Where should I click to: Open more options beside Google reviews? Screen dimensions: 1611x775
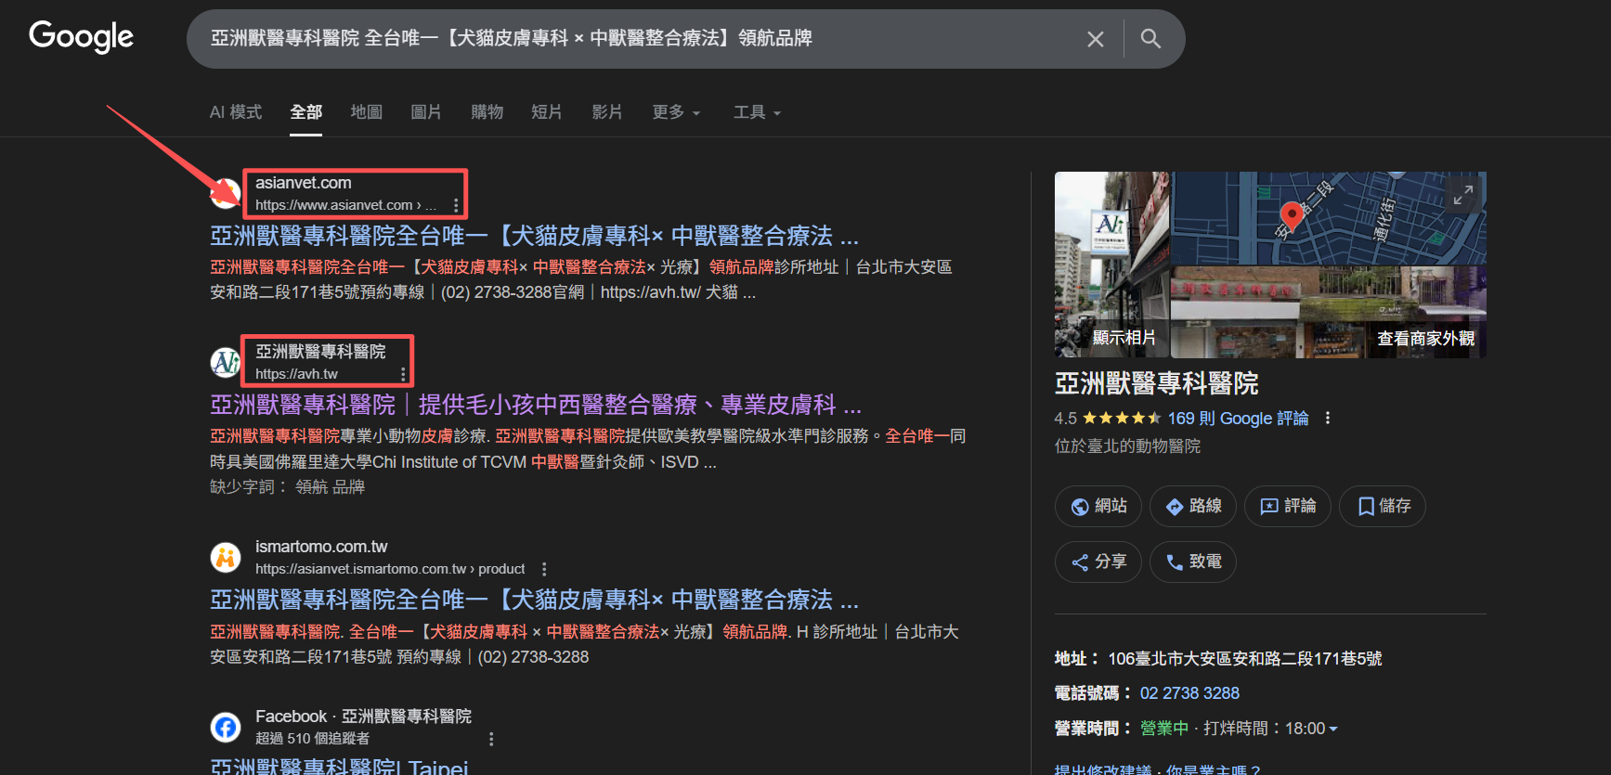coord(1328,419)
